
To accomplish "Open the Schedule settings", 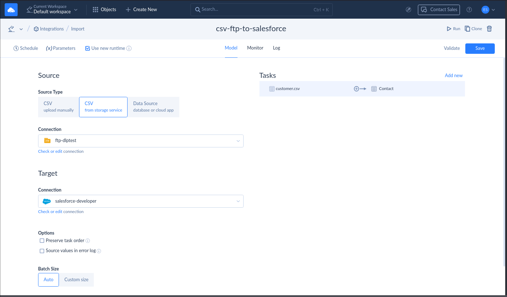I will 26,48.
